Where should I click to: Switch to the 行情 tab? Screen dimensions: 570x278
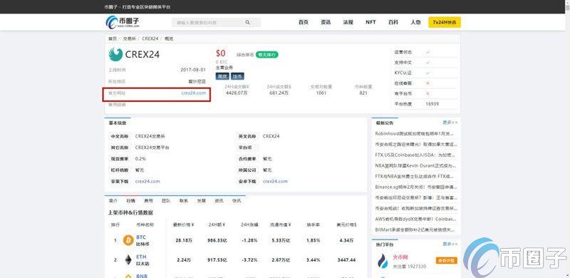[x=131, y=200]
